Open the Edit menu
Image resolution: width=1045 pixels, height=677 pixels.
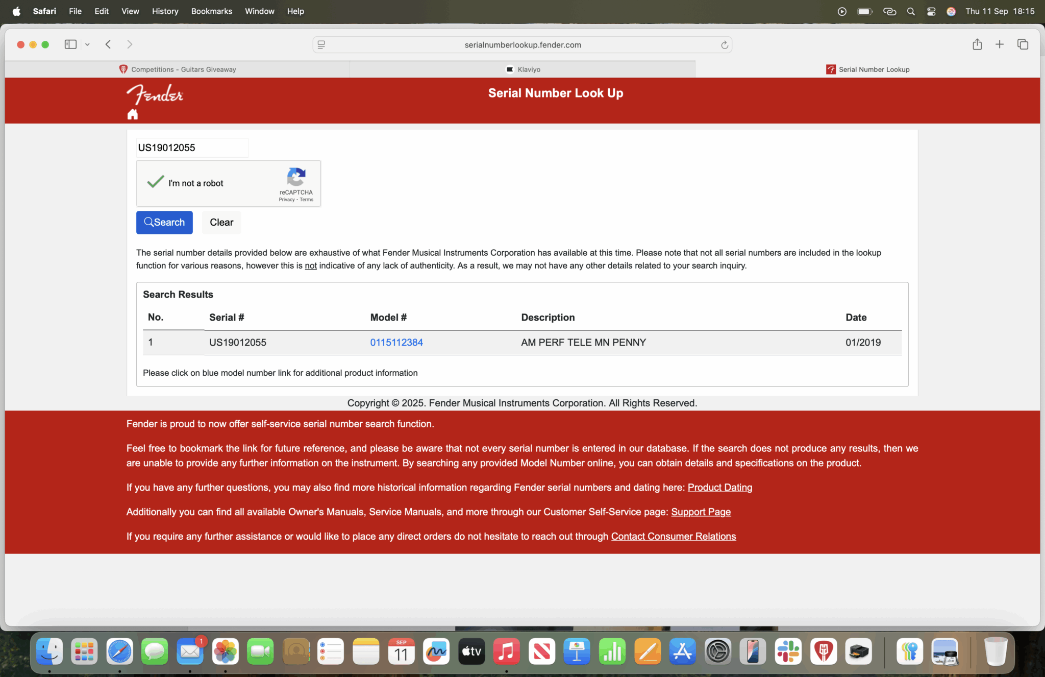coord(102,11)
